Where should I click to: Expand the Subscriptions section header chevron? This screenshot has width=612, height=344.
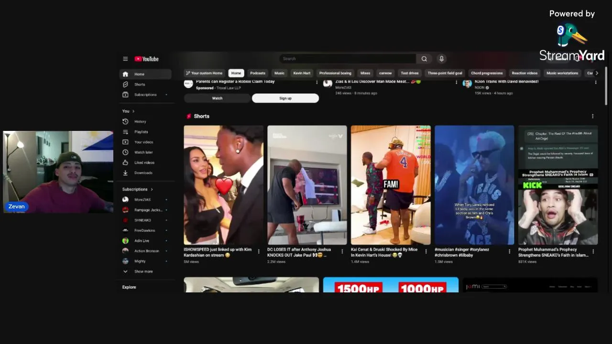152,189
